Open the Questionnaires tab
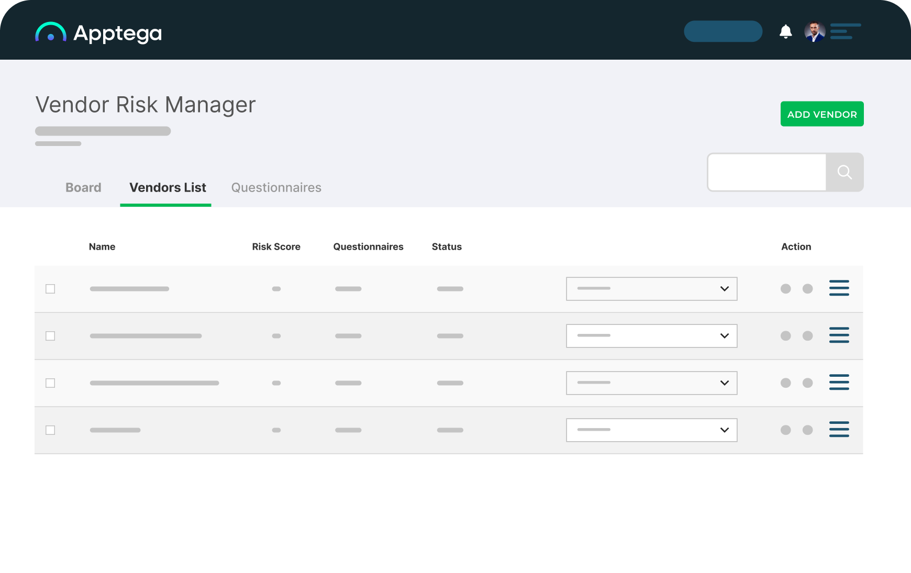Viewport: 911px width, 573px height. [x=276, y=187]
